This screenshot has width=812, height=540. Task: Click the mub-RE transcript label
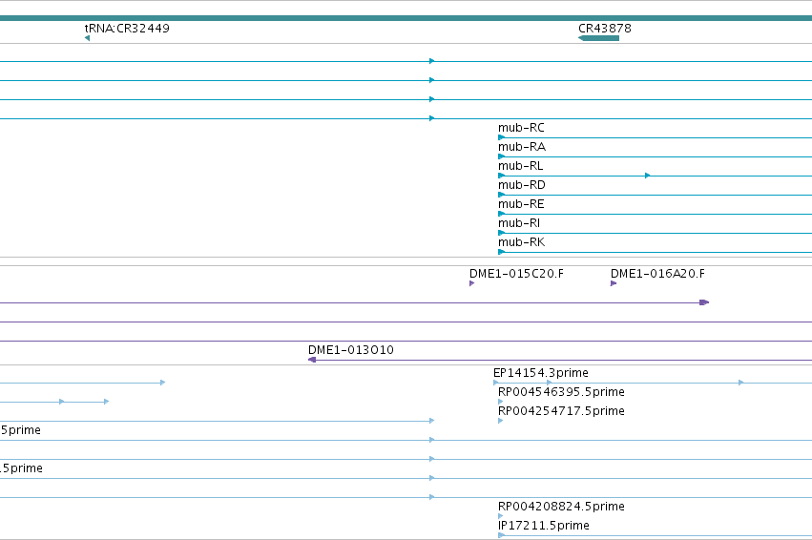(x=521, y=204)
